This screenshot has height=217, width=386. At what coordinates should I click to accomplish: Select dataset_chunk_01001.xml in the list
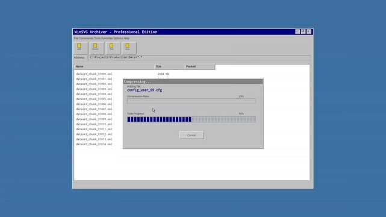click(x=94, y=79)
